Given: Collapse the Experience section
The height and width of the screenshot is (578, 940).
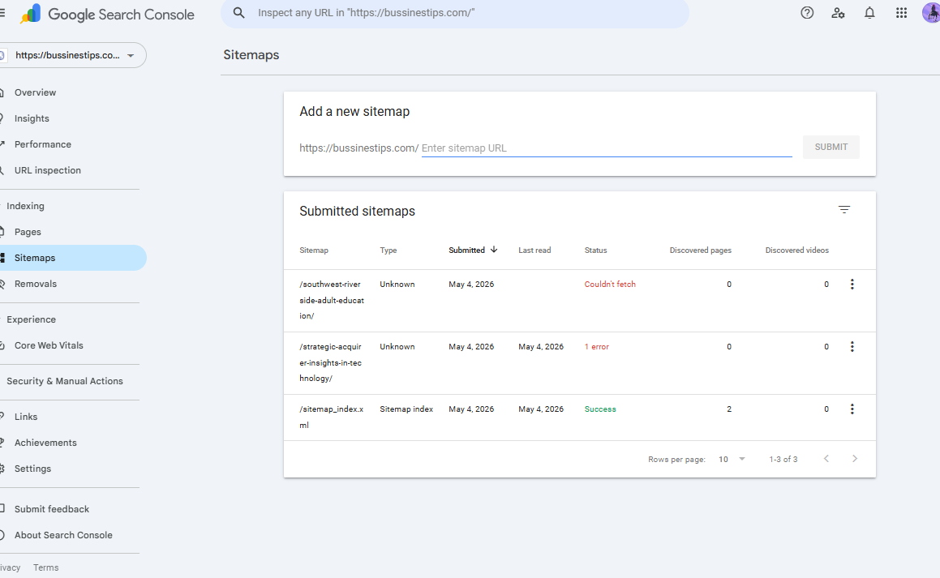Looking at the screenshot, I should coord(31,320).
